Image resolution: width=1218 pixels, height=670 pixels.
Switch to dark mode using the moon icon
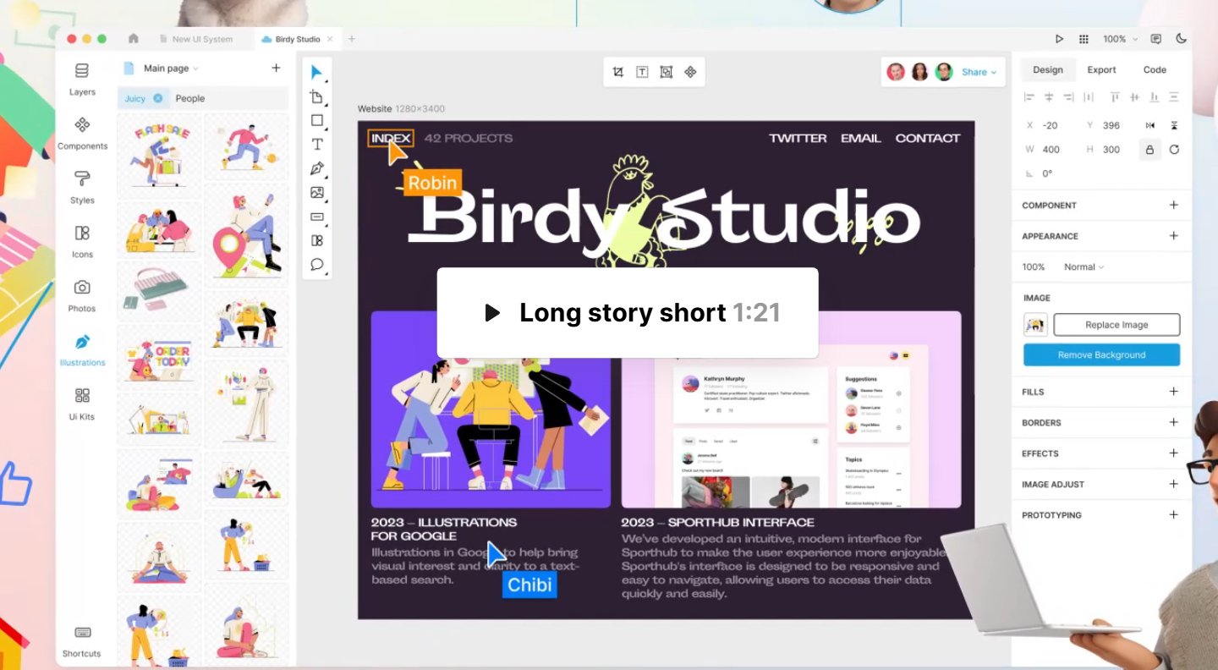coord(1182,38)
